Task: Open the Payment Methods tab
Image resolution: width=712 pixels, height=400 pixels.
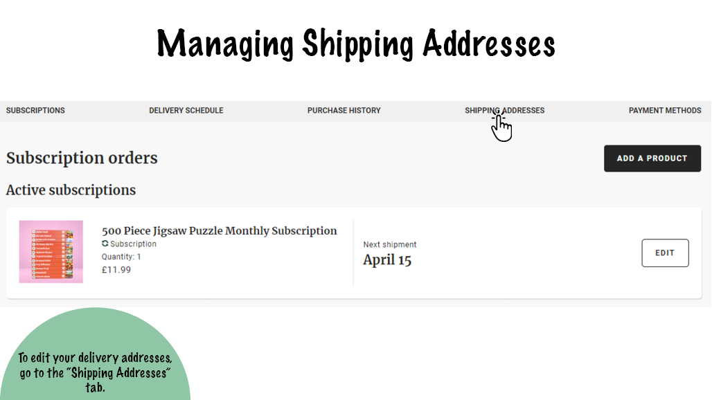Action: [665, 111]
